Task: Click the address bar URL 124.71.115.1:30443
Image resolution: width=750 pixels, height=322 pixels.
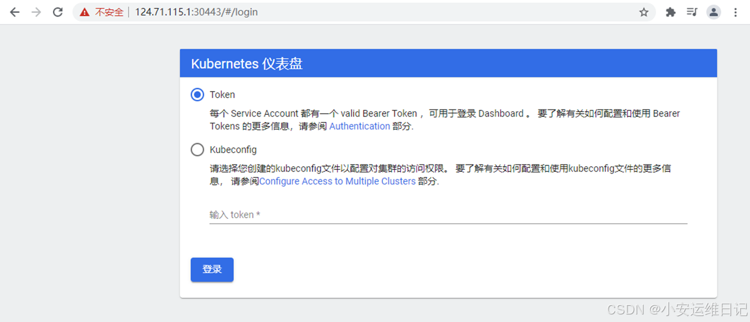Action: coord(196,12)
